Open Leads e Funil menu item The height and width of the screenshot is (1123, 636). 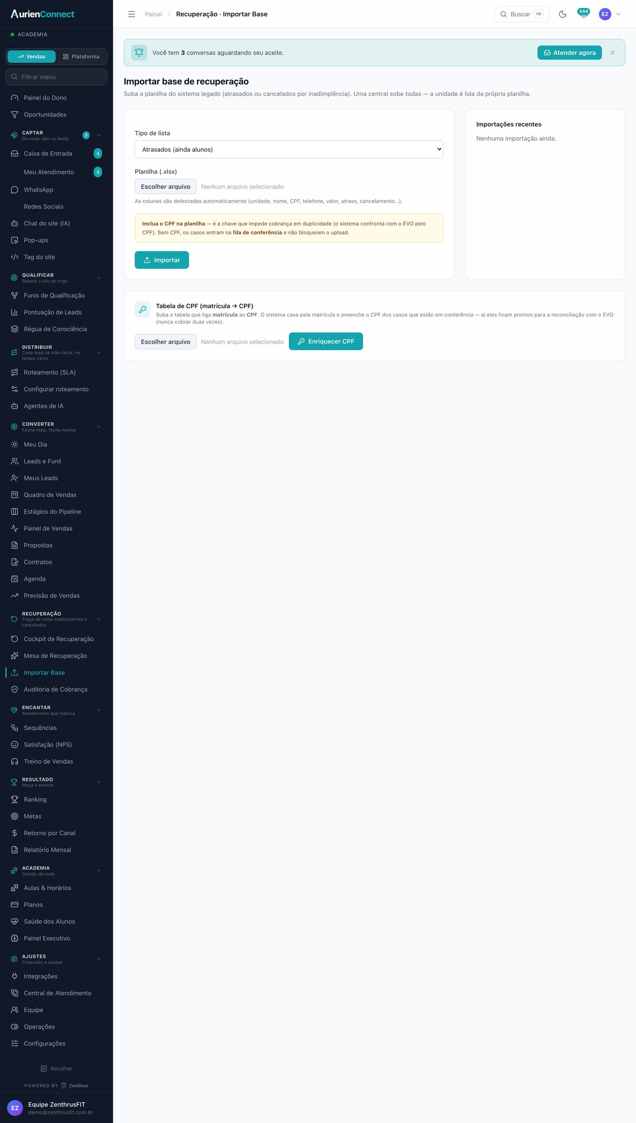point(56,461)
